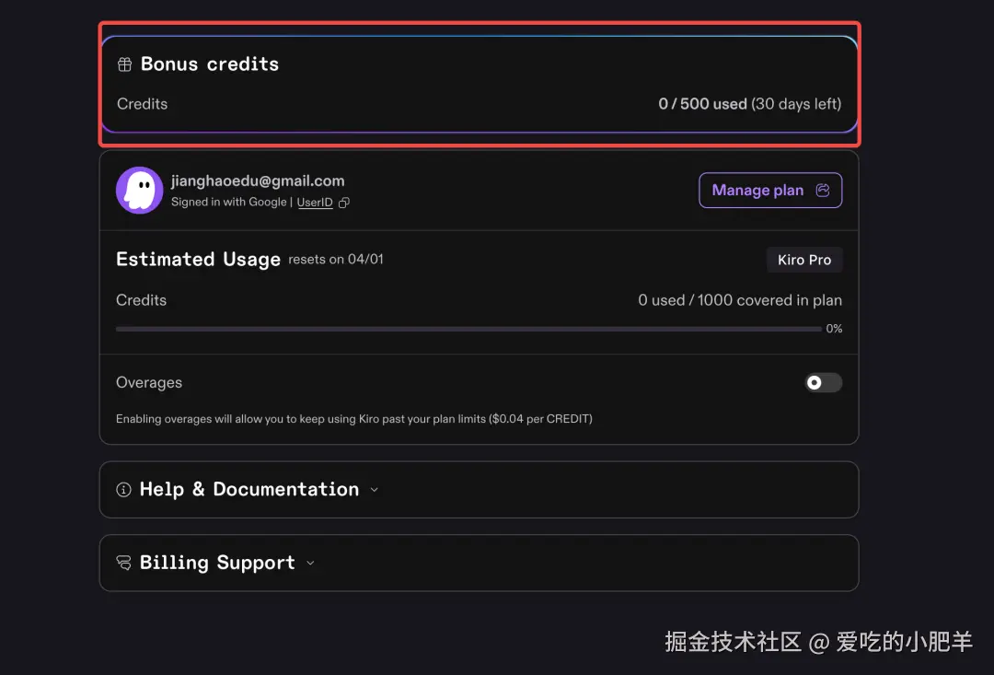The width and height of the screenshot is (994, 675).
Task: Click the 0% usage percentage label
Action: pos(834,329)
